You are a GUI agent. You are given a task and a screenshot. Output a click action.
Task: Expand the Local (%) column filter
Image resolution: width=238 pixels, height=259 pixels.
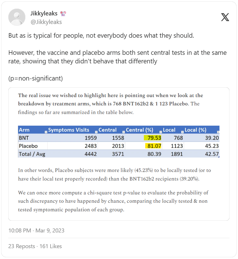(218, 132)
